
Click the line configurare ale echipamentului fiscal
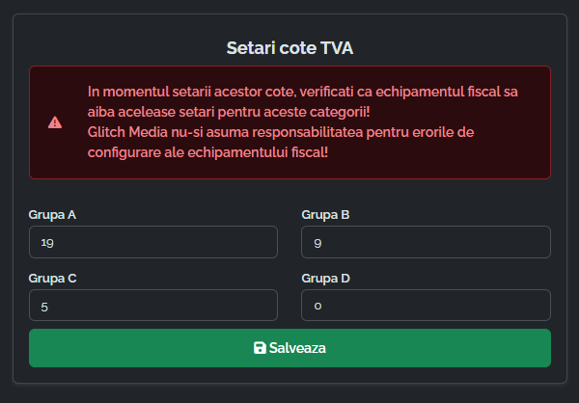click(207, 152)
